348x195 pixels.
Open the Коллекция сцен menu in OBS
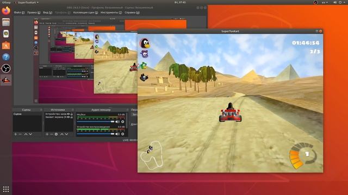point(85,12)
